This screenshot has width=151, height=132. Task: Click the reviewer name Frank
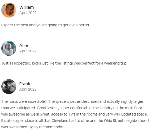(x=25, y=84)
